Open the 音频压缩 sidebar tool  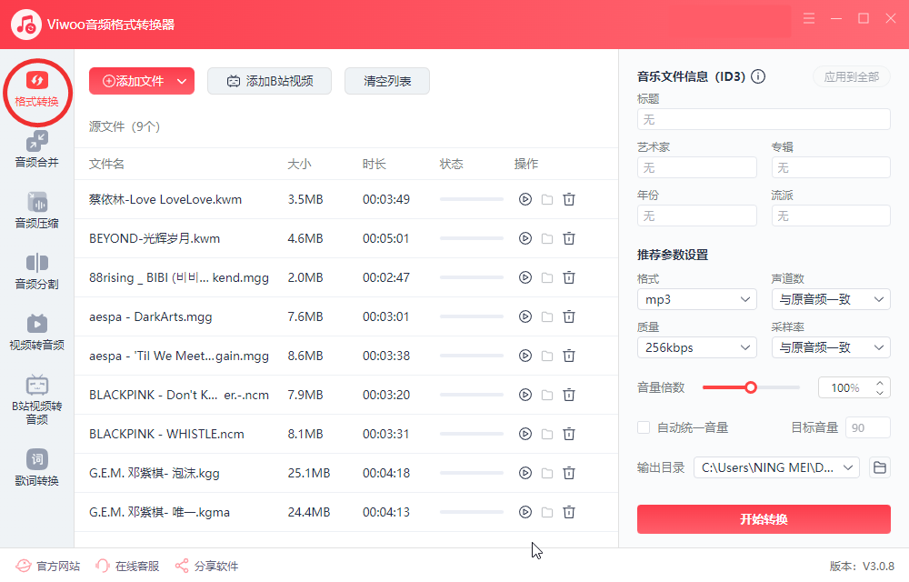[37, 211]
